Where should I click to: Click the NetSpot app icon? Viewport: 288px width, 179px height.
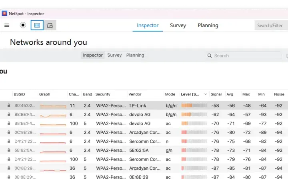pos(4,14)
